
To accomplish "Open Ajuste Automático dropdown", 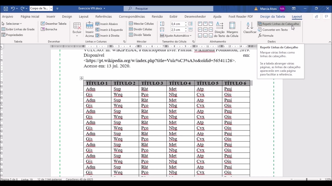I will 176,36.
